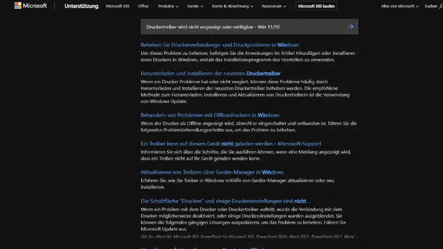443x249 pixels.
Task: Open Herunterladen und Installieren der neuesten Druckertreiber
Action: pyautogui.click(x=210, y=73)
